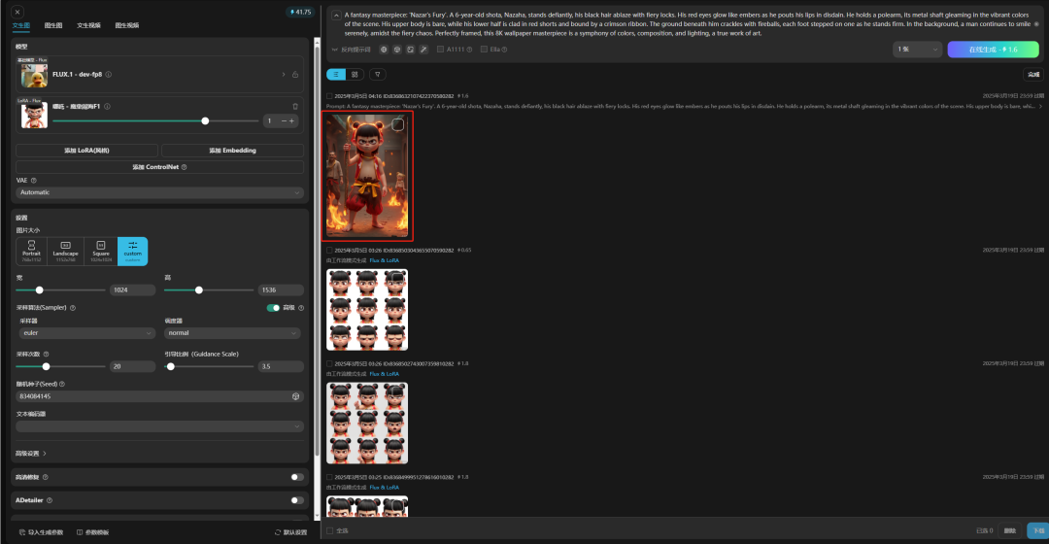Viewport: 1049px width, 544px height.
Task: Select the Portrait image size preset
Action: (31, 252)
